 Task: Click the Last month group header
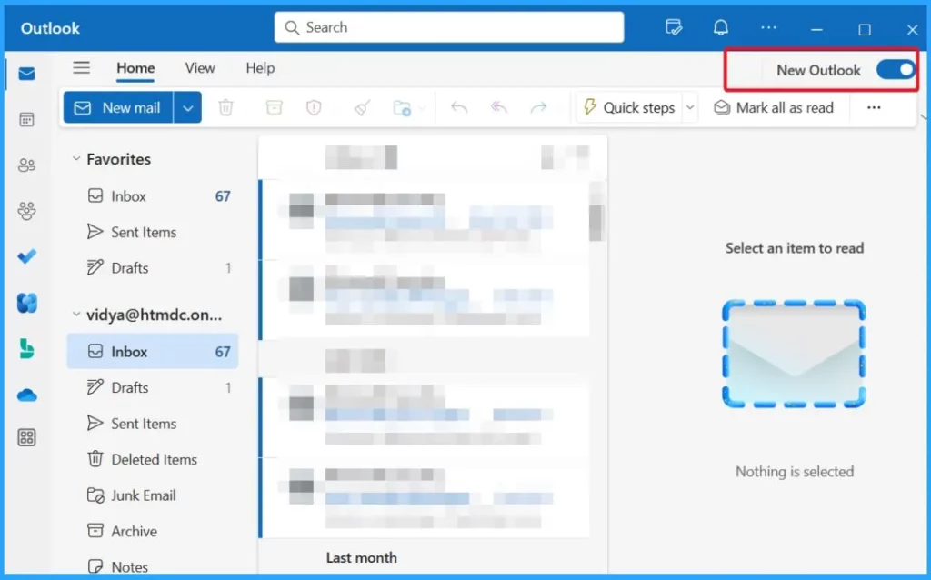361,557
